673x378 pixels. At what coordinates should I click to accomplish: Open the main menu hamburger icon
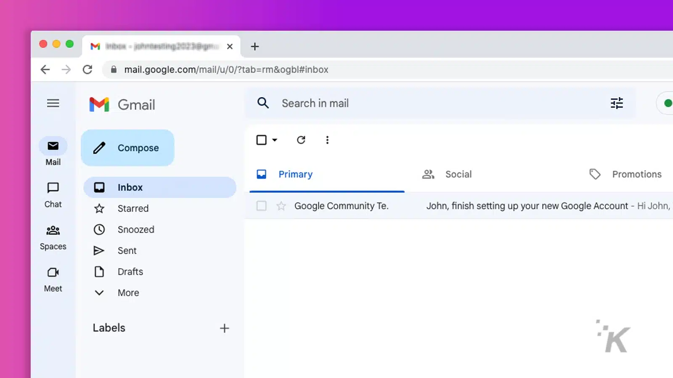coord(53,103)
